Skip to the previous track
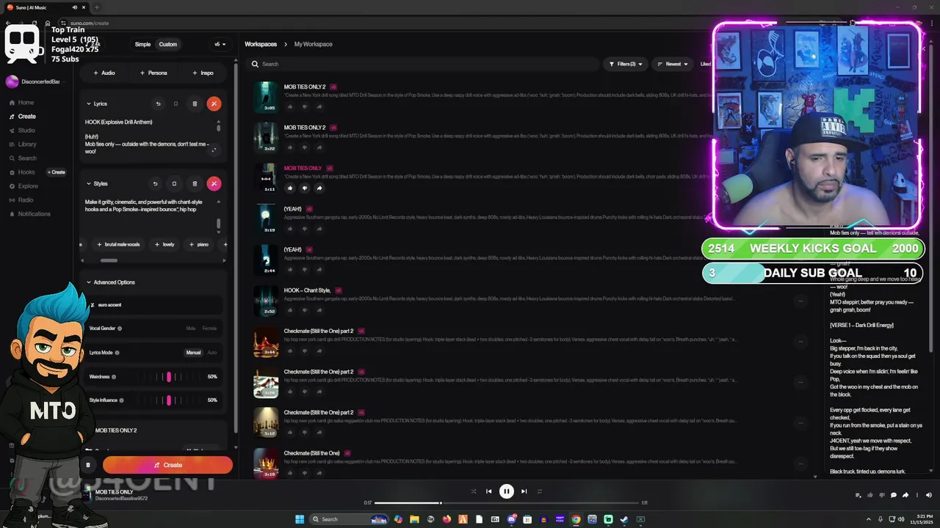This screenshot has width=940, height=528. tap(489, 491)
